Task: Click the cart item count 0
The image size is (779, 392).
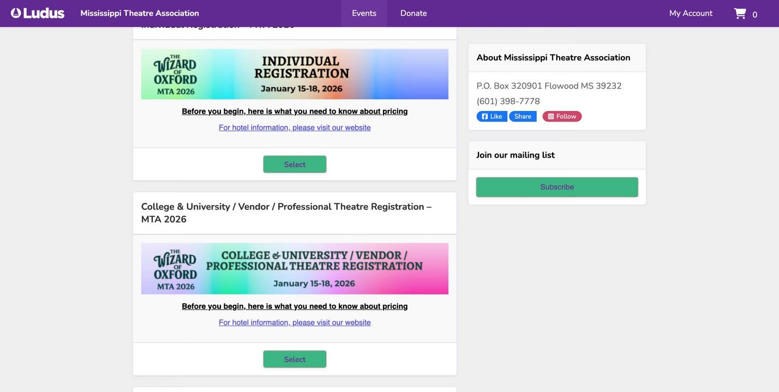Action: click(x=754, y=15)
